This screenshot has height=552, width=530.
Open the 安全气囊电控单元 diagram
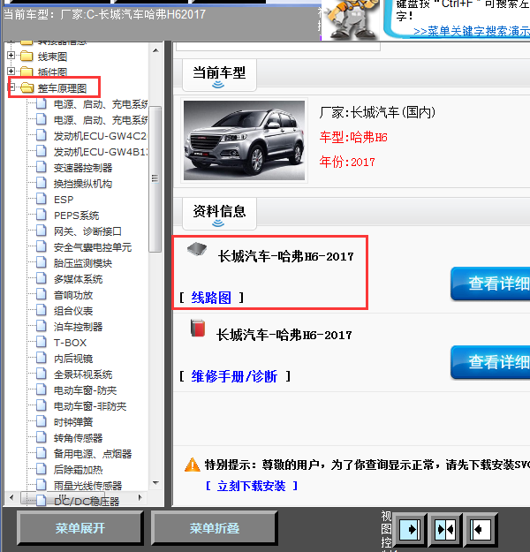93,247
